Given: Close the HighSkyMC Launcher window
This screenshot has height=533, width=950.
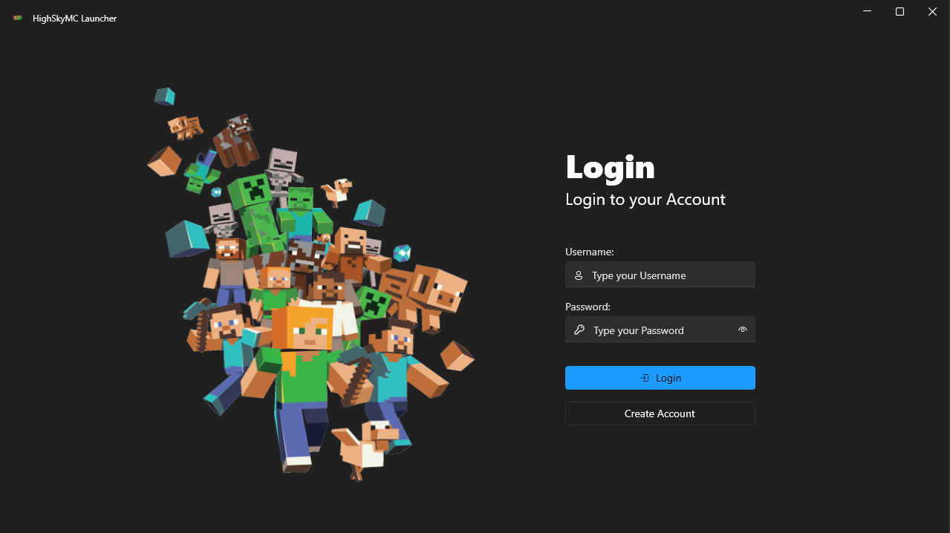Looking at the screenshot, I should (932, 12).
